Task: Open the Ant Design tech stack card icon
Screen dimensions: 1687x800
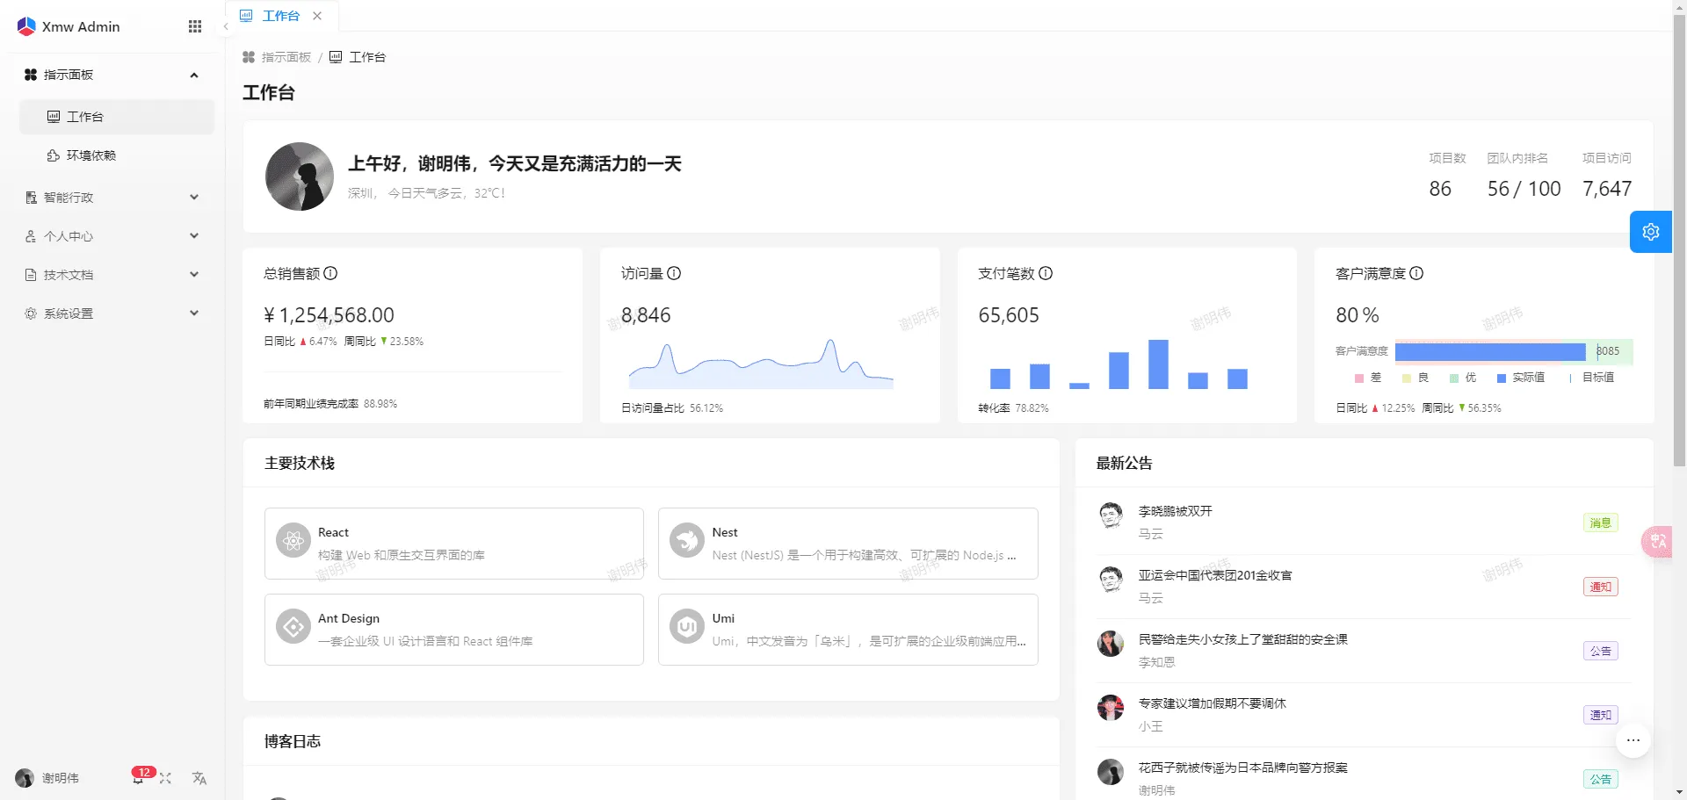Action: click(293, 627)
